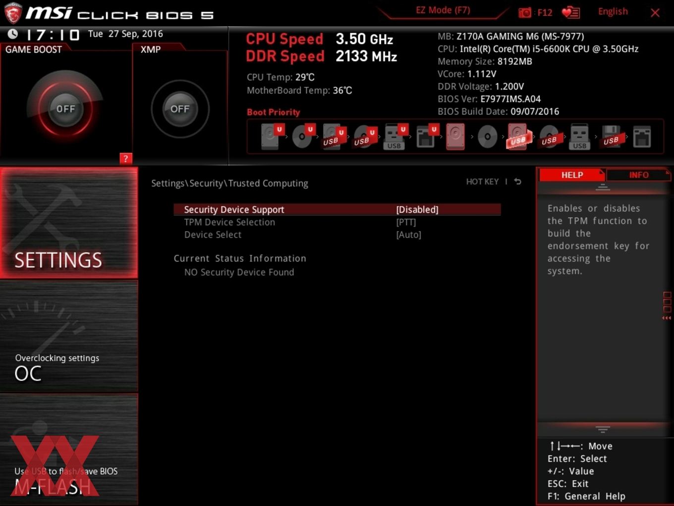Open the OC overclocking settings tile

pyautogui.click(x=69, y=337)
